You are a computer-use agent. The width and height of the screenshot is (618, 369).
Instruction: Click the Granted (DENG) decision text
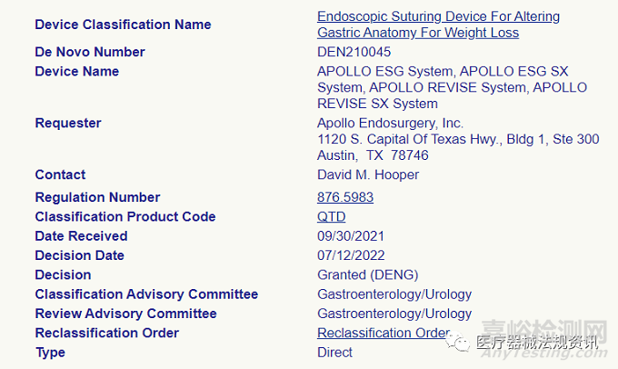(367, 274)
